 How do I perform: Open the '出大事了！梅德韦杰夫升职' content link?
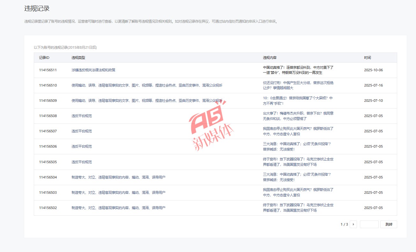click(x=298, y=116)
